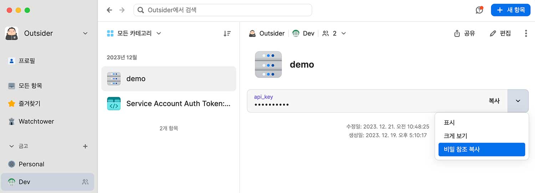Click the demo item title
This screenshot has height=193, width=535.
[x=302, y=64]
